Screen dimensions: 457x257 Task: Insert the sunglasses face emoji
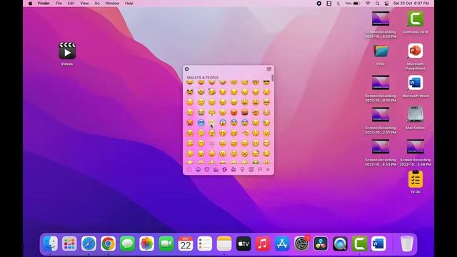point(266,83)
